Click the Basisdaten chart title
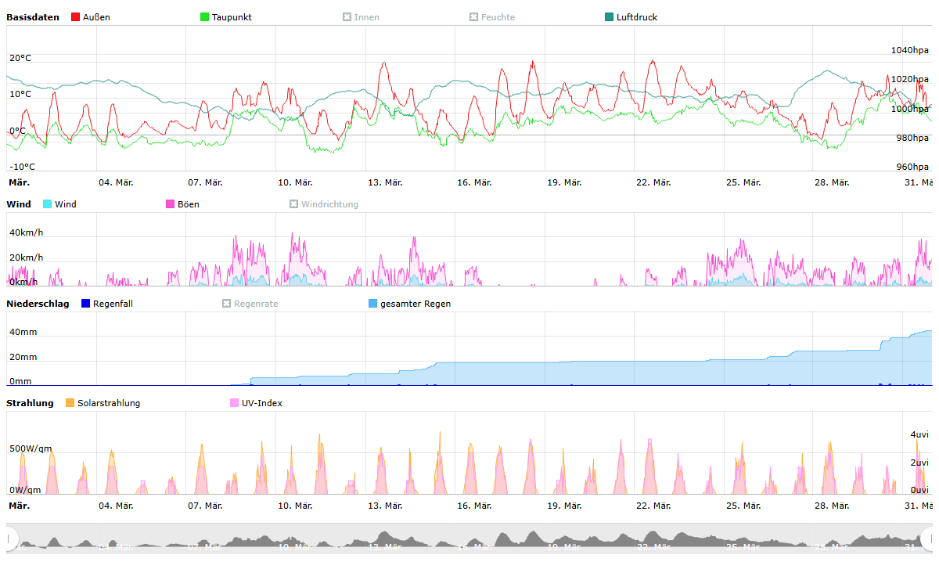The width and height of the screenshot is (939, 587). pyautogui.click(x=33, y=17)
